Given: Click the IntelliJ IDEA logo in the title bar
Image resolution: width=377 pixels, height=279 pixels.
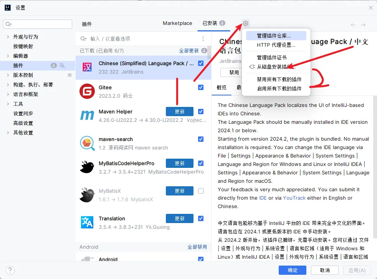Looking at the screenshot, I should (8, 8).
